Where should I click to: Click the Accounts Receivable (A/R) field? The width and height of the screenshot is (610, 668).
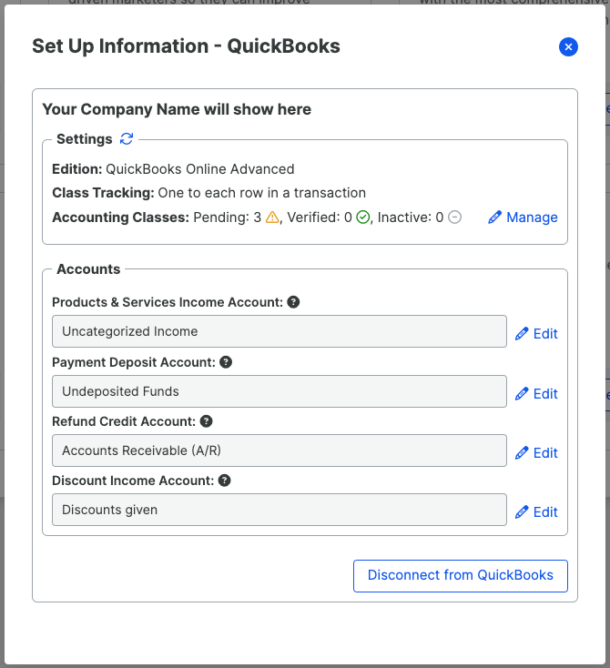point(280,450)
